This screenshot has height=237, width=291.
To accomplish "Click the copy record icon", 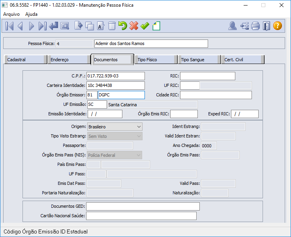I will tap(90, 26).
